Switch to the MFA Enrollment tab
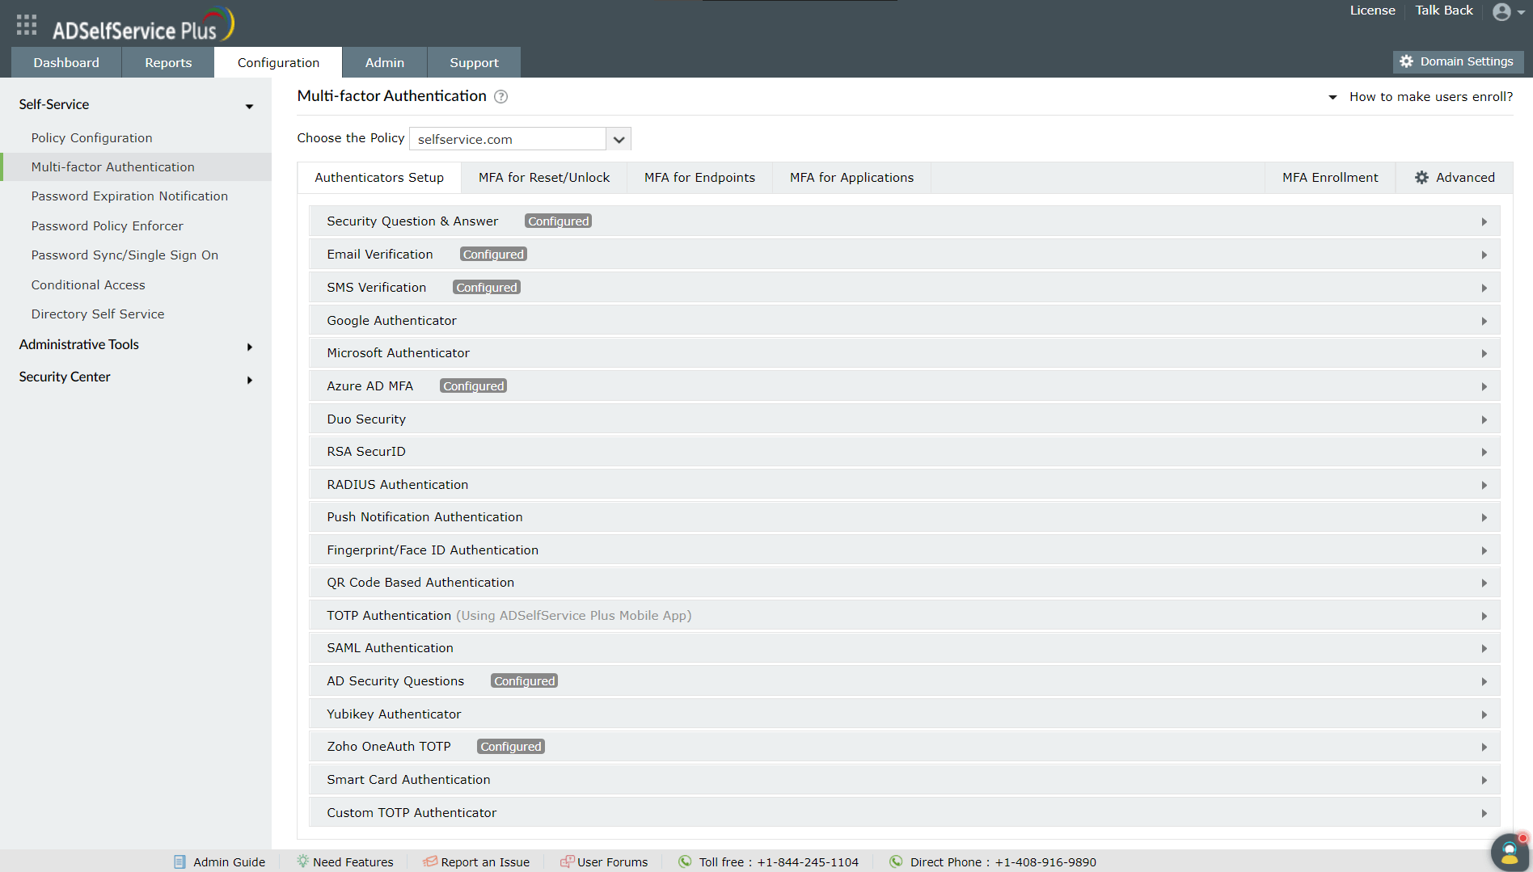1533x872 pixels. pyautogui.click(x=1330, y=178)
